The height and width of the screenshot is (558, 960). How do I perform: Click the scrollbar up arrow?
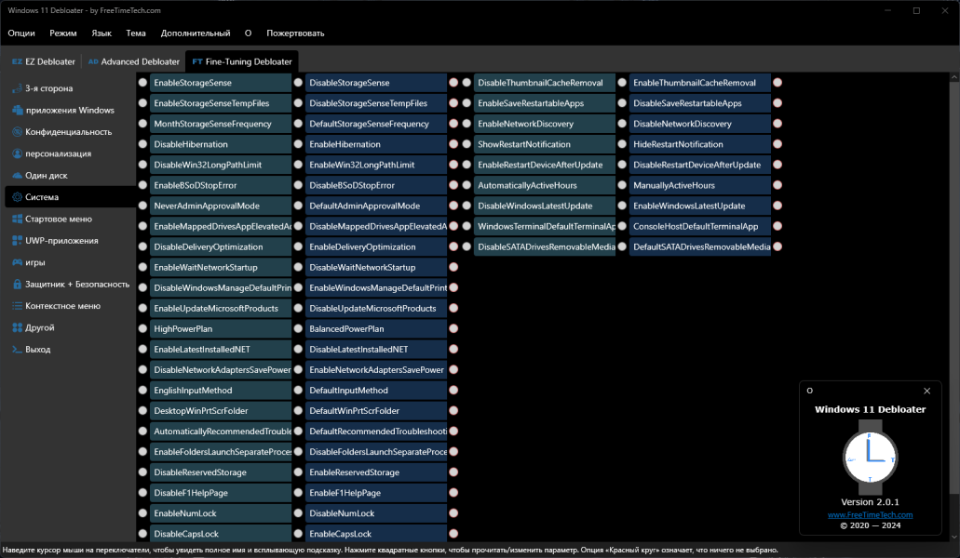pyautogui.click(x=953, y=77)
